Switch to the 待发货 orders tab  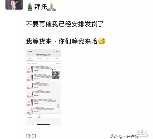coord(48,58)
